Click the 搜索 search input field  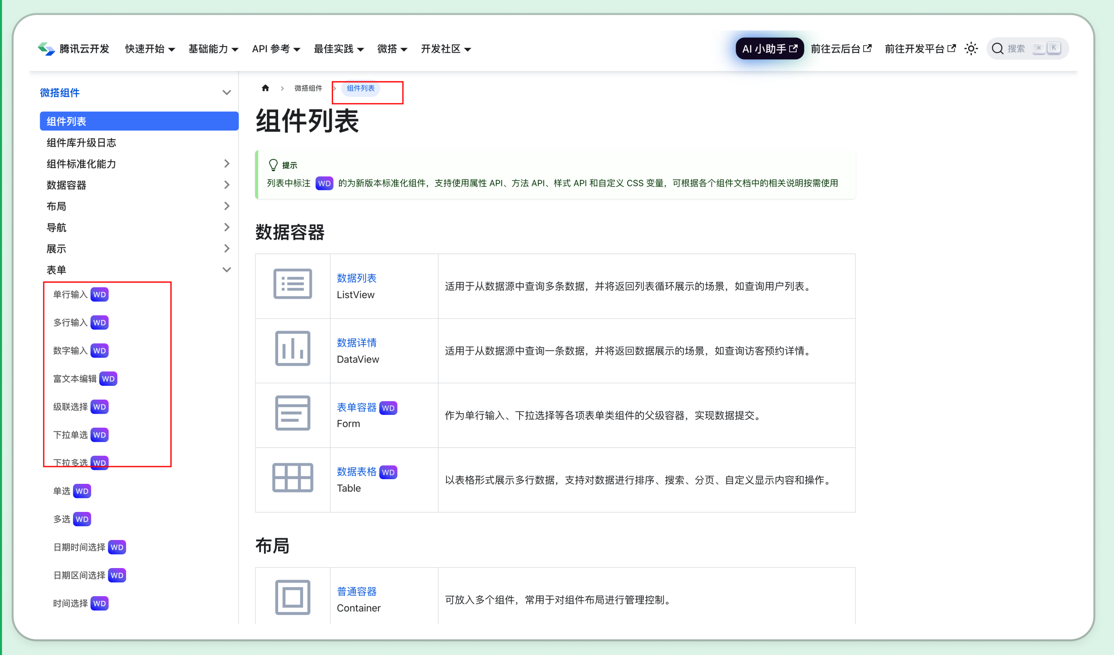point(1027,49)
